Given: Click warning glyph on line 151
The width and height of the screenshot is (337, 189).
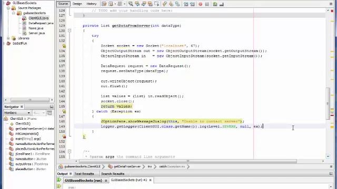Looking at the screenshot, I should tap(64, 136).
